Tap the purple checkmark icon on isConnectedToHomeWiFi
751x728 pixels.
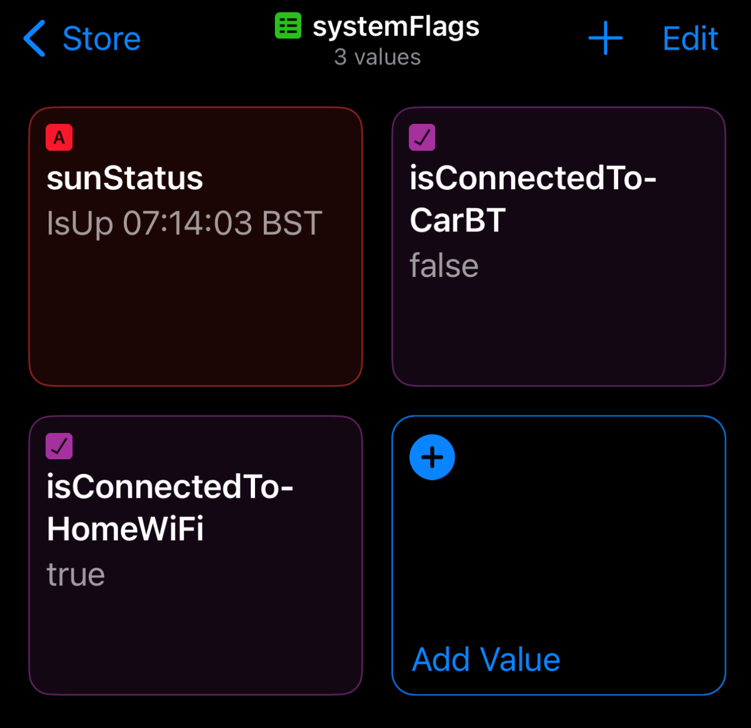(59, 446)
